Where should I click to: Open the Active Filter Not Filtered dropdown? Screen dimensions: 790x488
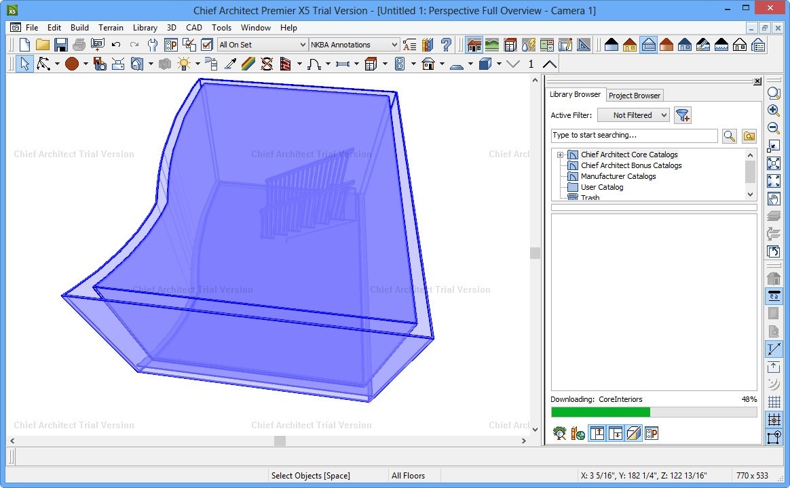coord(633,115)
